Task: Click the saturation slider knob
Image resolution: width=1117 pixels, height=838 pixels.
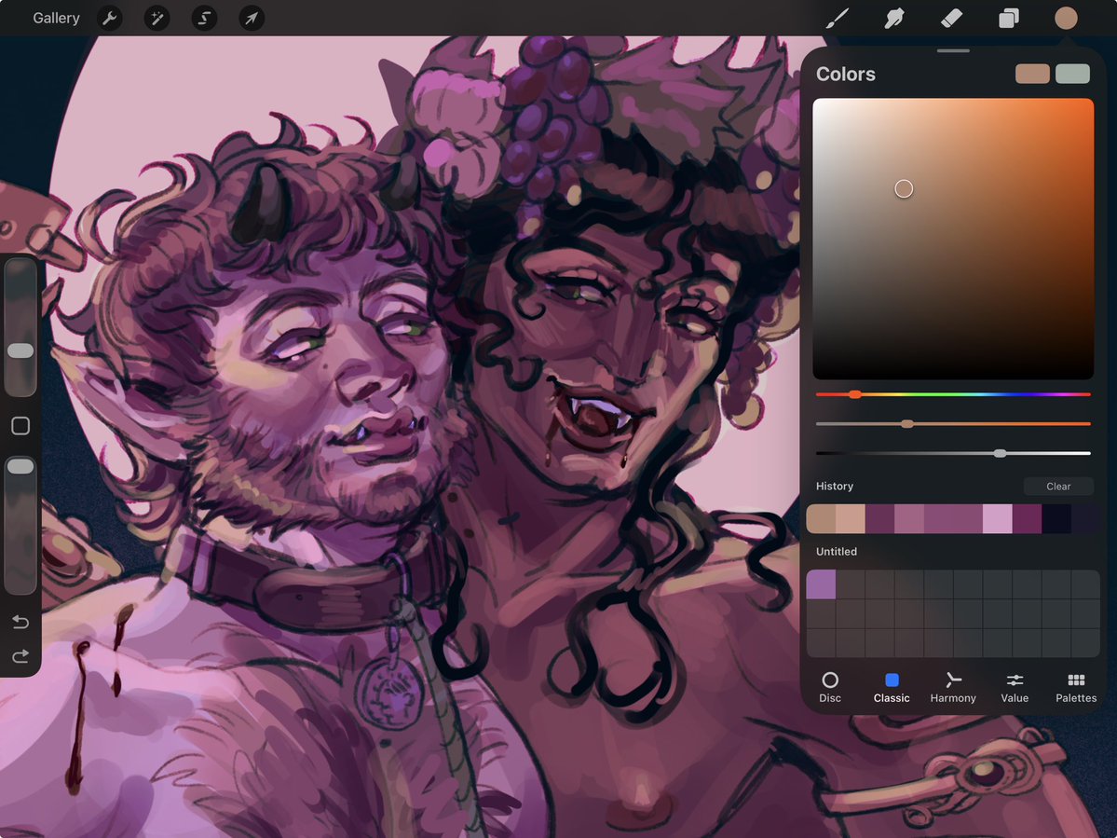Action: pyautogui.click(x=906, y=423)
